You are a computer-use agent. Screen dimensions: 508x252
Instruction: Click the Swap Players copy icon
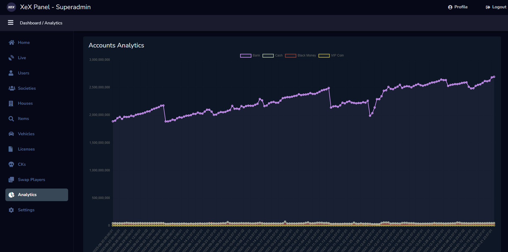(11, 180)
